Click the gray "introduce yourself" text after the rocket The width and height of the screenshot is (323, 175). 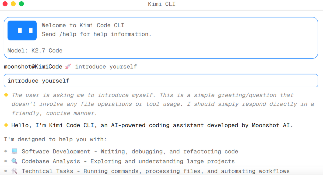106,67
